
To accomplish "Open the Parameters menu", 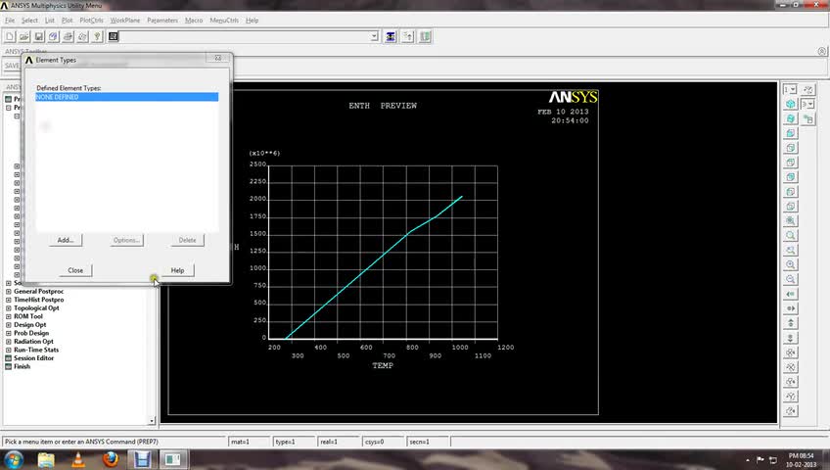I will [162, 21].
